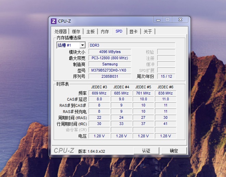The height and width of the screenshot is (177, 226).
Task: Click the 行周期时间 (tRC) row label
Action: tap(72, 124)
